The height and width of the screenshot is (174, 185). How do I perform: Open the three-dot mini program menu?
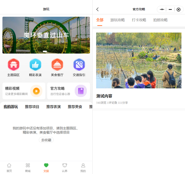coord(162,10)
